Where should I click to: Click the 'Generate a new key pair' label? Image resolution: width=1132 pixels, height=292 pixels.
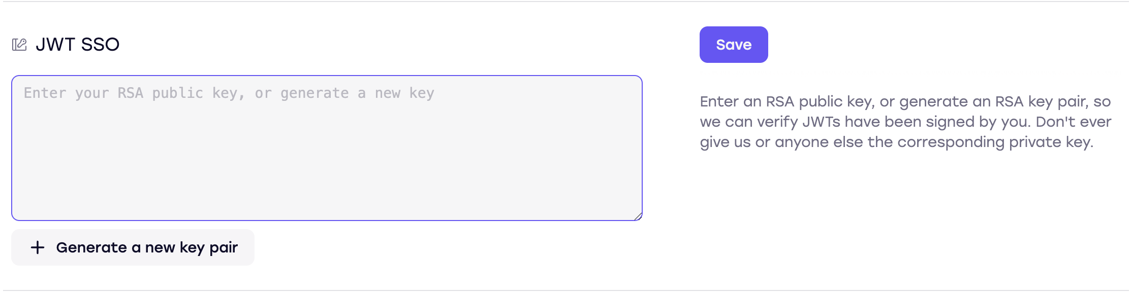point(147,247)
